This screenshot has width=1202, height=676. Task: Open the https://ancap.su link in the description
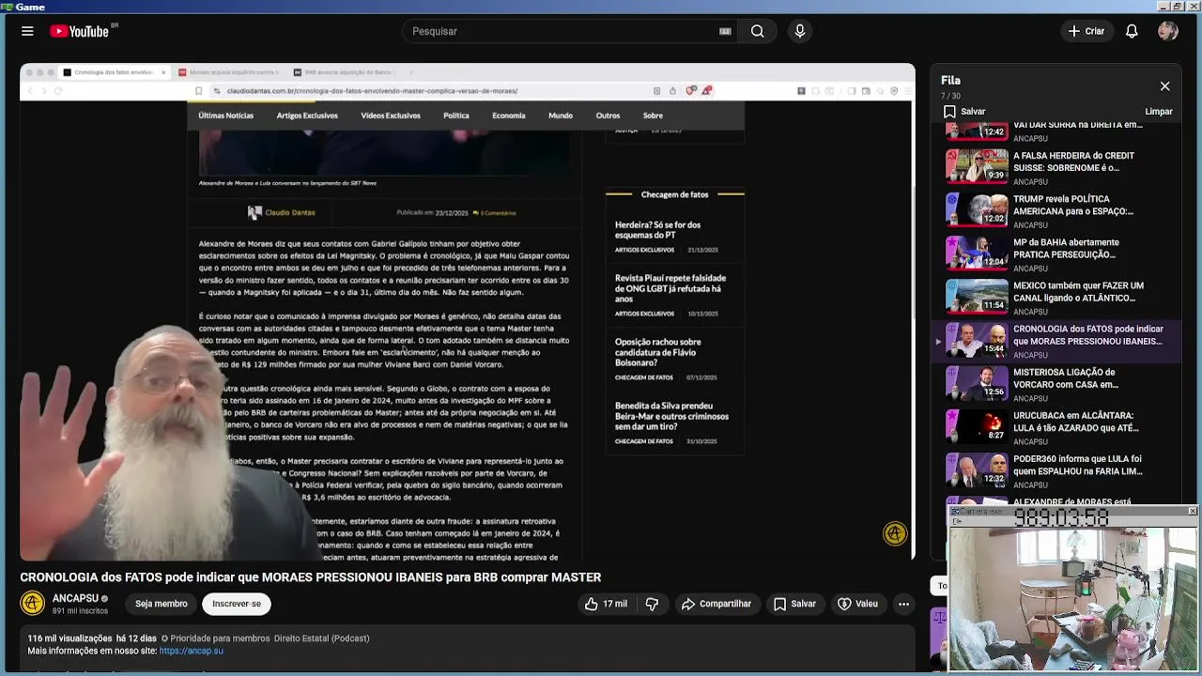[192, 651]
